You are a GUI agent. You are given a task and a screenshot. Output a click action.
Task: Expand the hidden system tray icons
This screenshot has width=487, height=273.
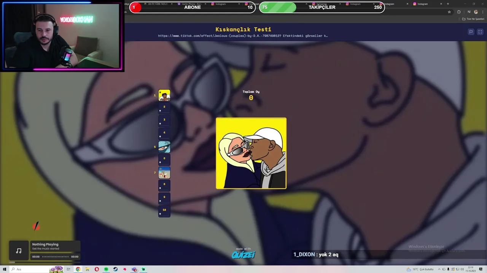click(439, 269)
